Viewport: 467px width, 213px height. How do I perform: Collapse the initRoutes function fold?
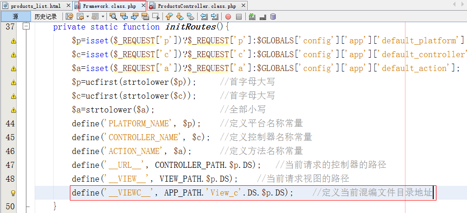26,27
